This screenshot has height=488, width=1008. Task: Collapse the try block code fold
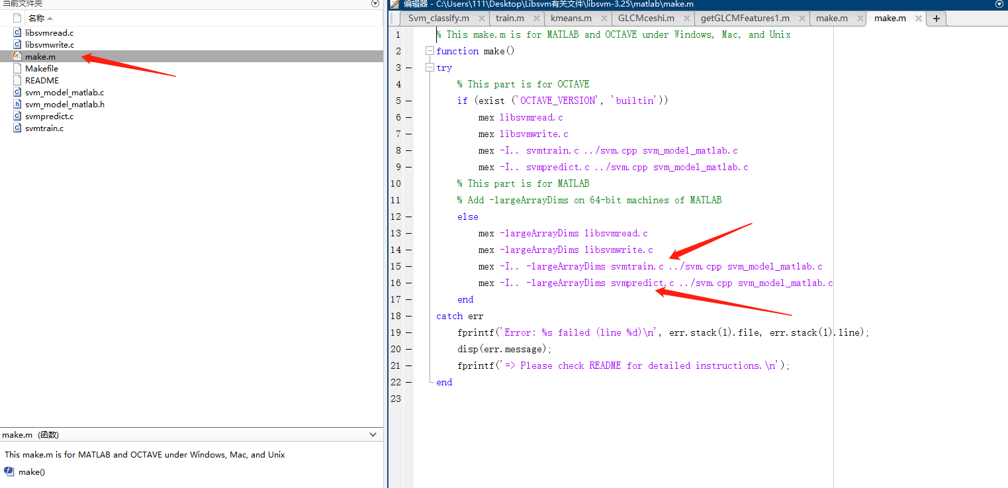click(x=430, y=67)
